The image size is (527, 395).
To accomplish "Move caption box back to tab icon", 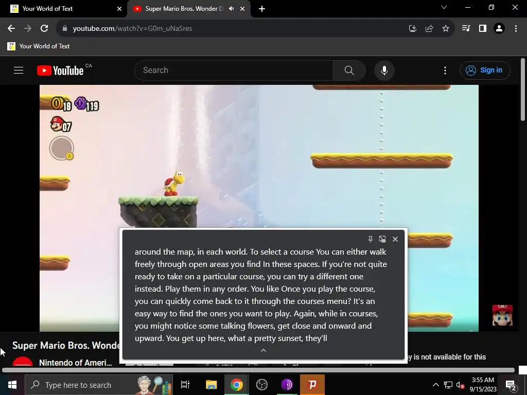I will point(382,239).
